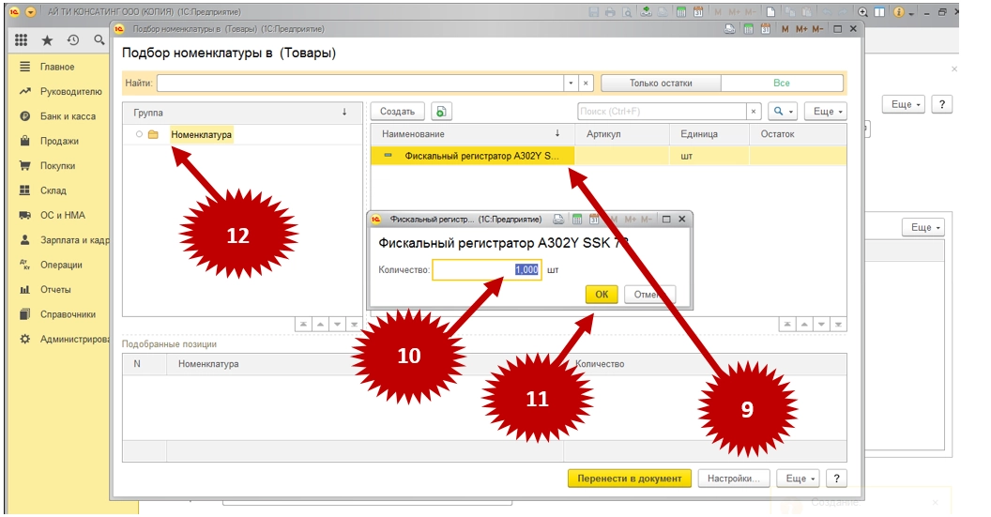The width and height of the screenshot is (991, 517).
Task: Toggle the Только остатки filter
Action: (661, 83)
